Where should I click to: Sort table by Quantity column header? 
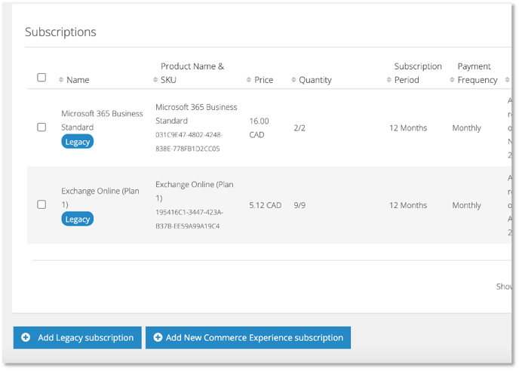(315, 80)
